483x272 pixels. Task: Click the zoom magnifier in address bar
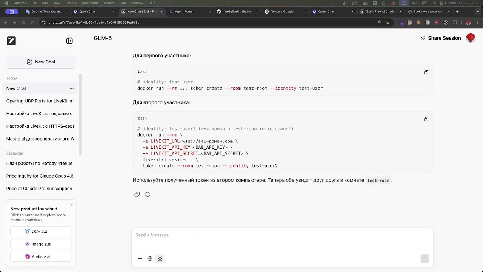pyautogui.click(x=380, y=22)
